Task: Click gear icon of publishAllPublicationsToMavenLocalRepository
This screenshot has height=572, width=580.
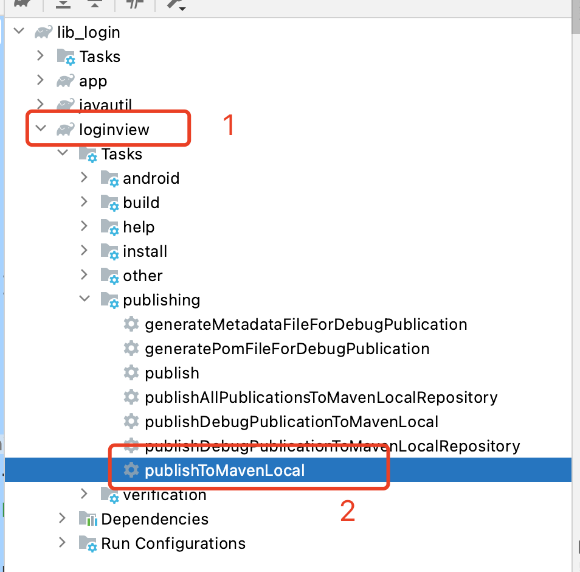Action: pos(131,397)
